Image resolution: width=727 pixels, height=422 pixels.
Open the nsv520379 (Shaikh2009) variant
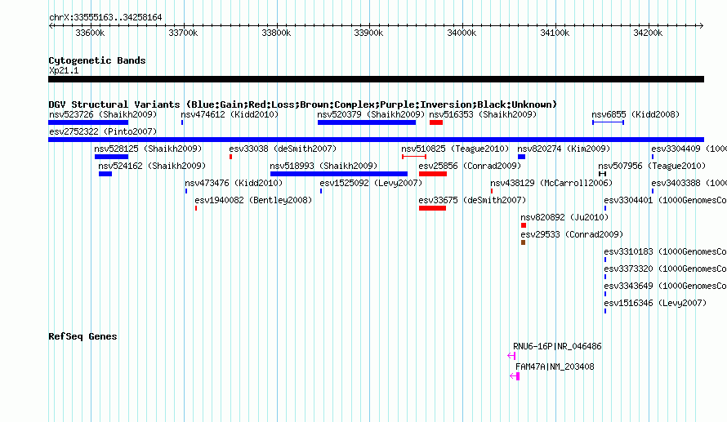tap(371, 114)
